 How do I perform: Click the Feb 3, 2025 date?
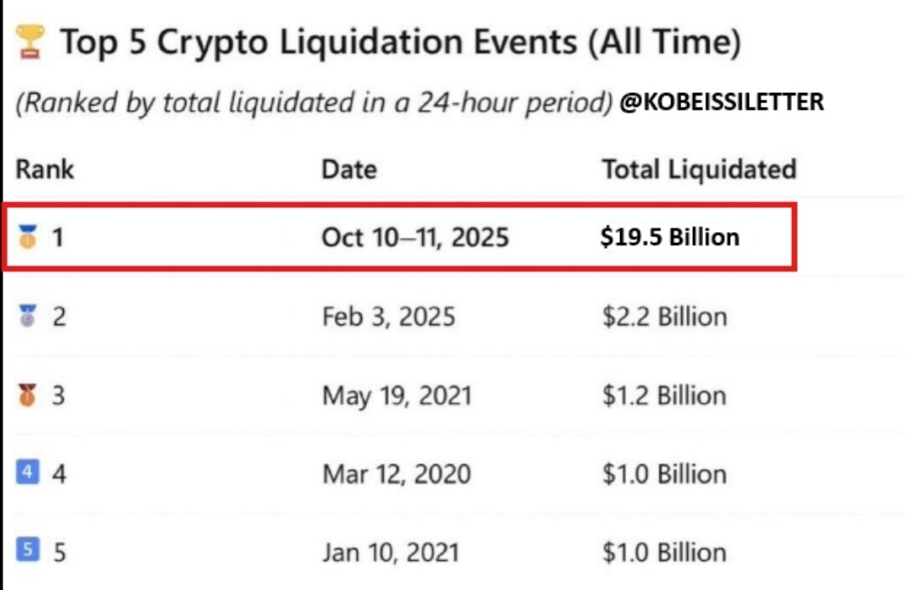coord(388,317)
